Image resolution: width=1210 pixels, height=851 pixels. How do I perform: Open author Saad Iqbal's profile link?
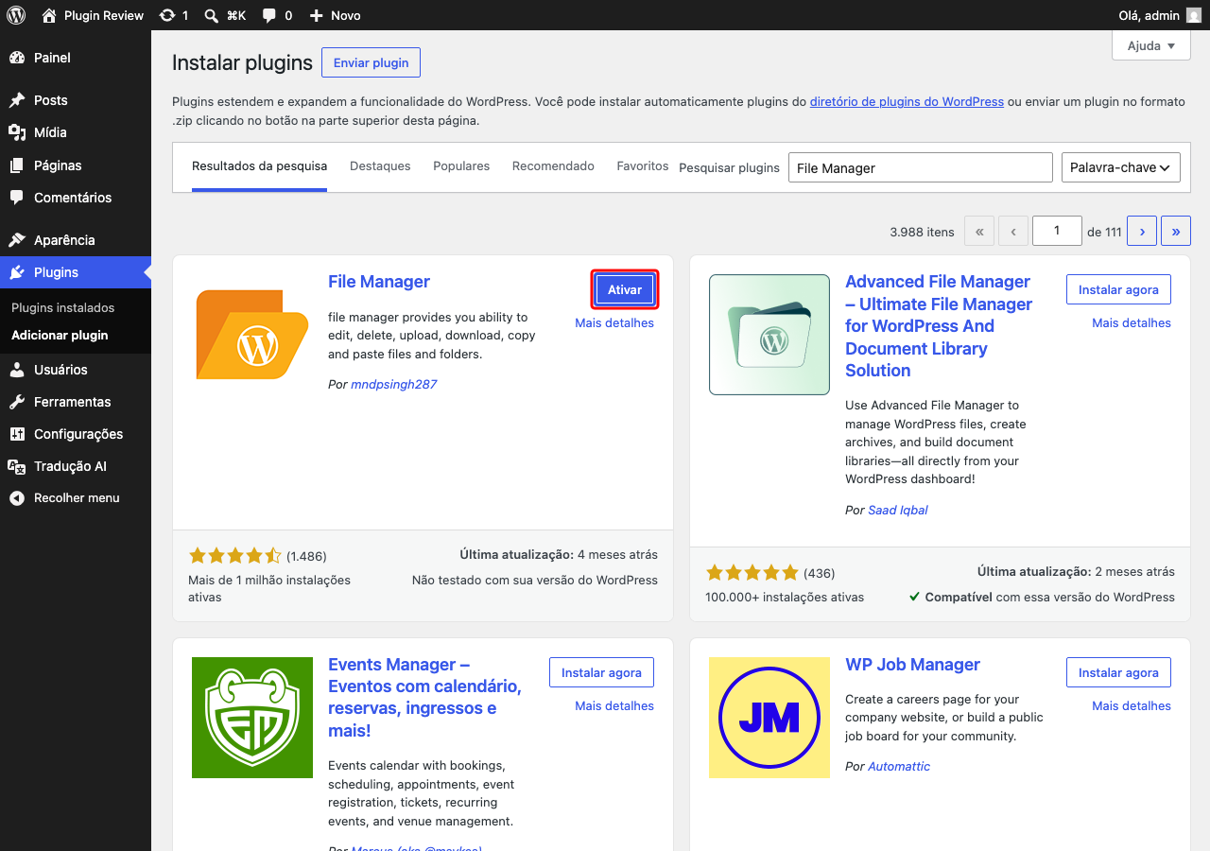click(x=898, y=511)
